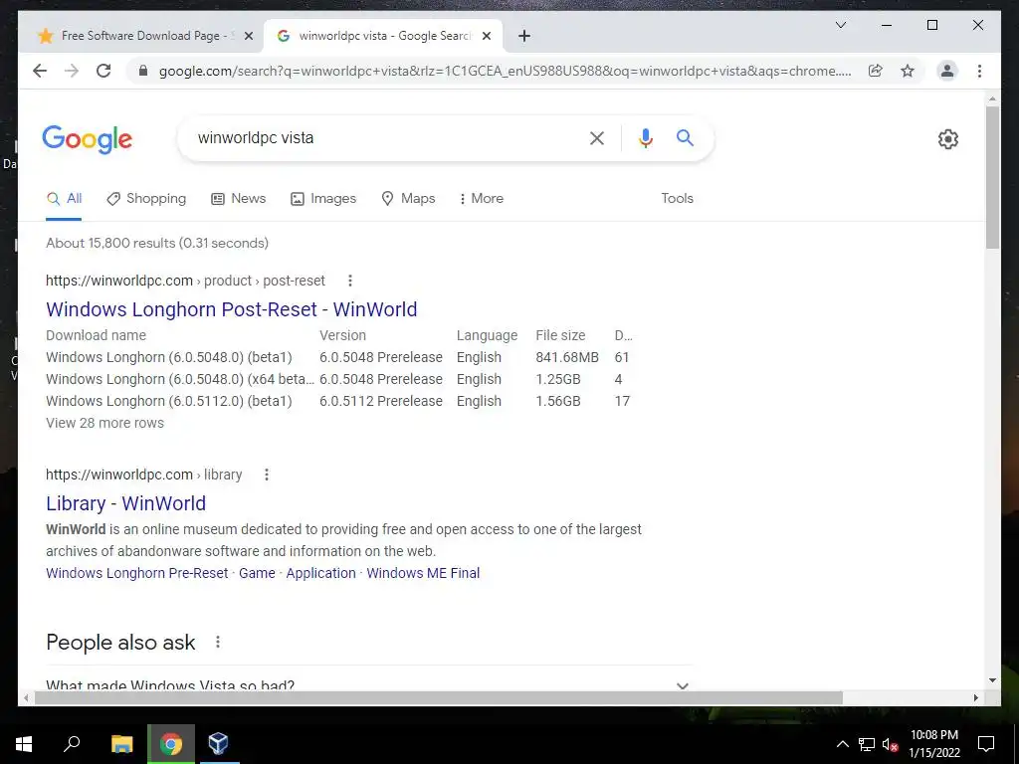Focus the Google search input field

(383, 137)
